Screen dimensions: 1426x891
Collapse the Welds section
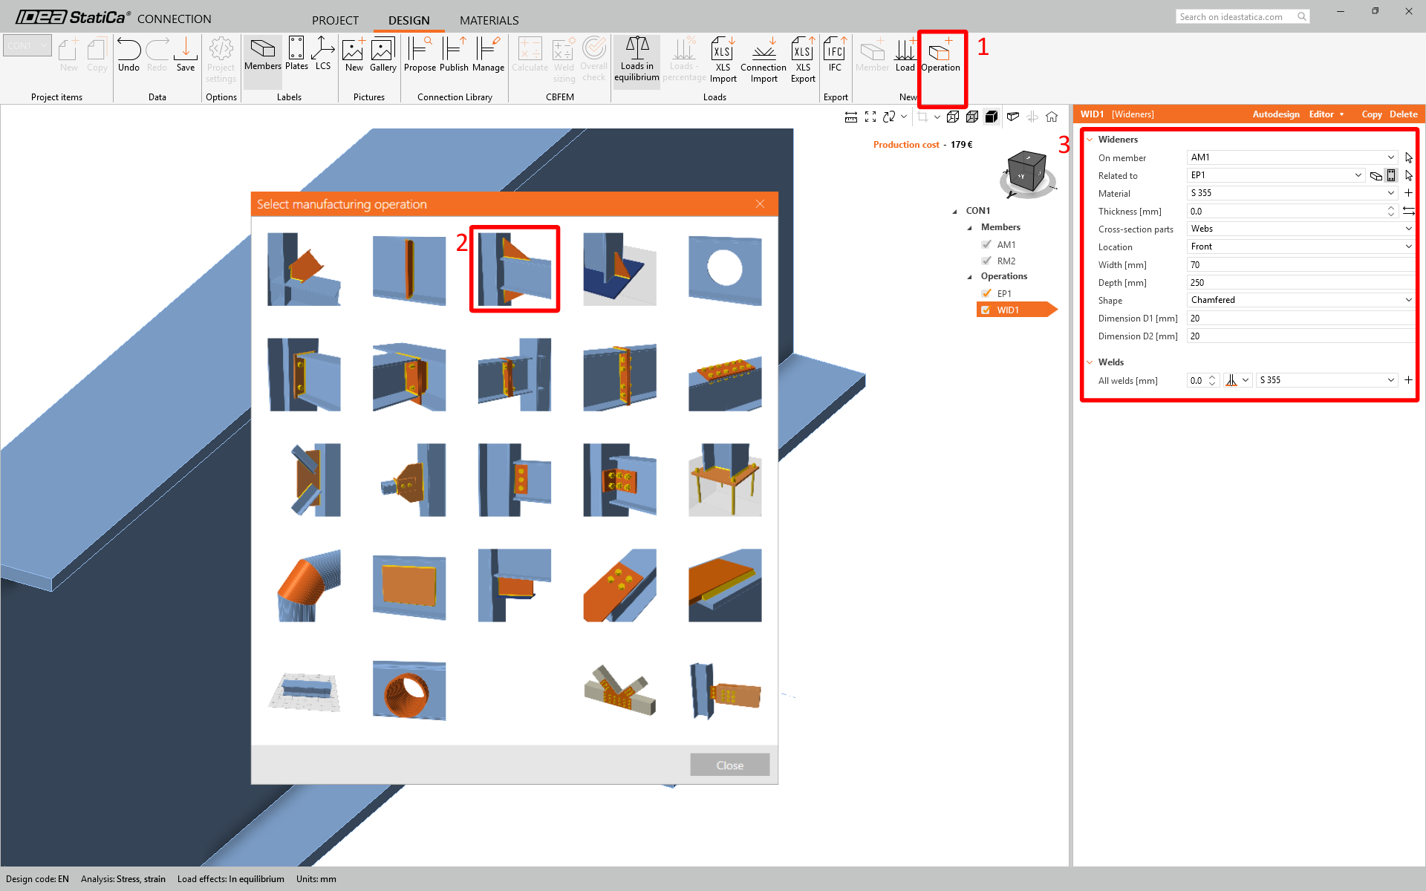pos(1090,362)
